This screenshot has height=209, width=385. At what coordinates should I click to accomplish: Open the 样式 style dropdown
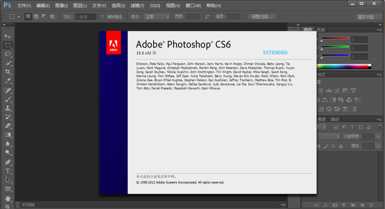coord(157,17)
